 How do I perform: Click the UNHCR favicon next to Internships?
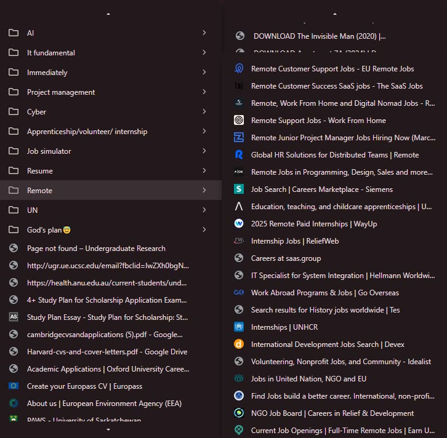[x=239, y=327]
